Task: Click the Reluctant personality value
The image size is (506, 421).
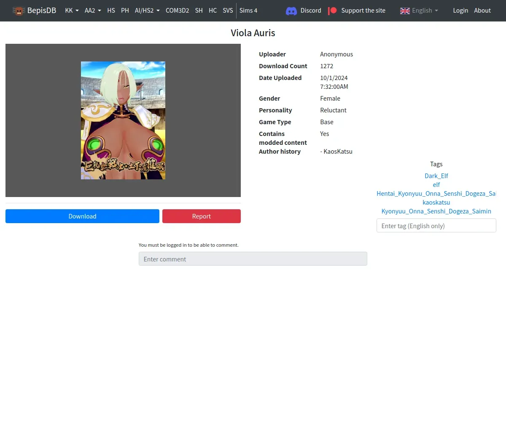Action: pos(333,110)
